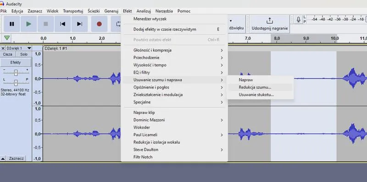367x182 pixels.
Task: Skip to start of the track
Action: pyautogui.click(x=62, y=24)
